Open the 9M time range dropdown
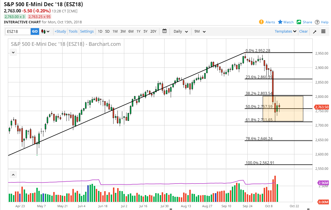Viewport: 331px width, 210px height. coord(200,31)
